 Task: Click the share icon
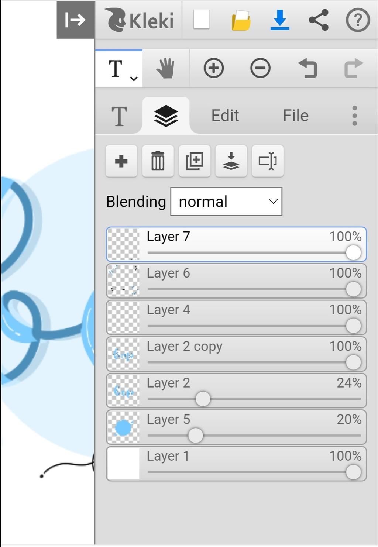pyautogui.click(x=319, y=20)
